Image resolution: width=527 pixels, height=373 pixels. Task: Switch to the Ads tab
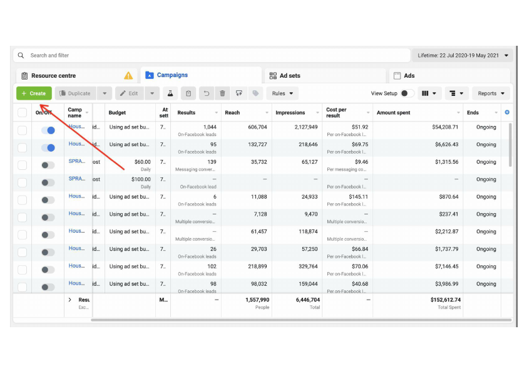449,76
